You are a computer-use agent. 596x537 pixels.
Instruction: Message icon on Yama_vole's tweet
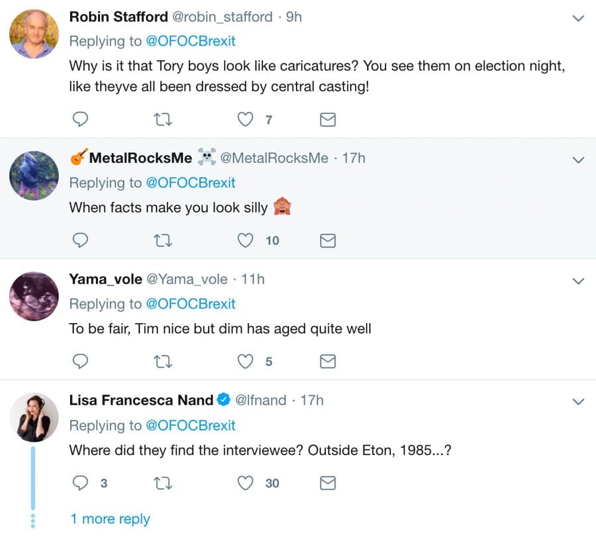328,362
